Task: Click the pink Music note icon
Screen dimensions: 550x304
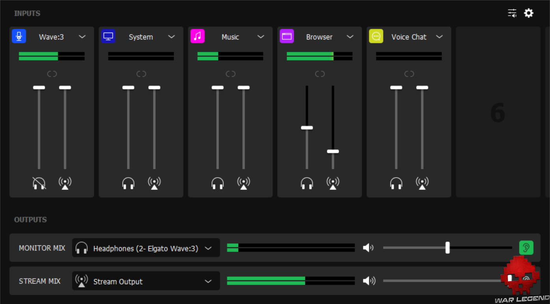Action: (198, 36)
